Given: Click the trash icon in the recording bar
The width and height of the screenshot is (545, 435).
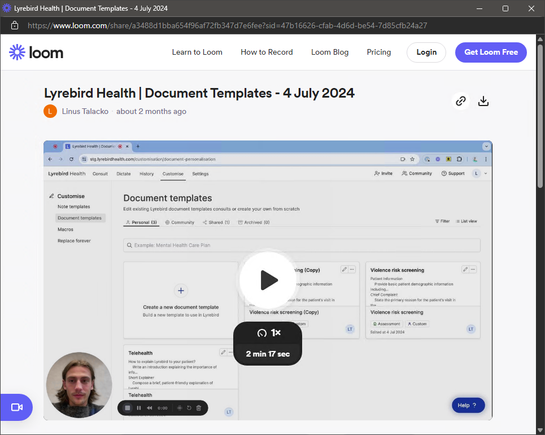Looking at the screenshot, I should [x=199, y=408].
